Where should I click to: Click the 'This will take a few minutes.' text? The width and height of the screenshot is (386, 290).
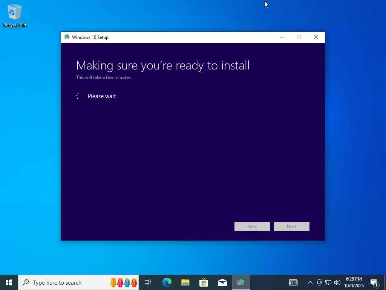click(x=104, y=77)
